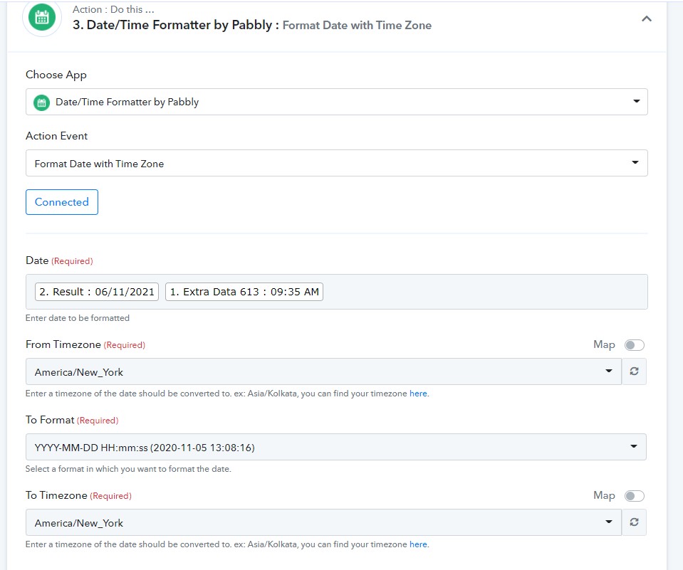Enable Map toggle for From Timezone

(x=634, y=345)
